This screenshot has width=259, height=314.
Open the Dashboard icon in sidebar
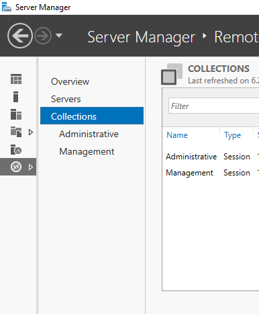[16, 79]
